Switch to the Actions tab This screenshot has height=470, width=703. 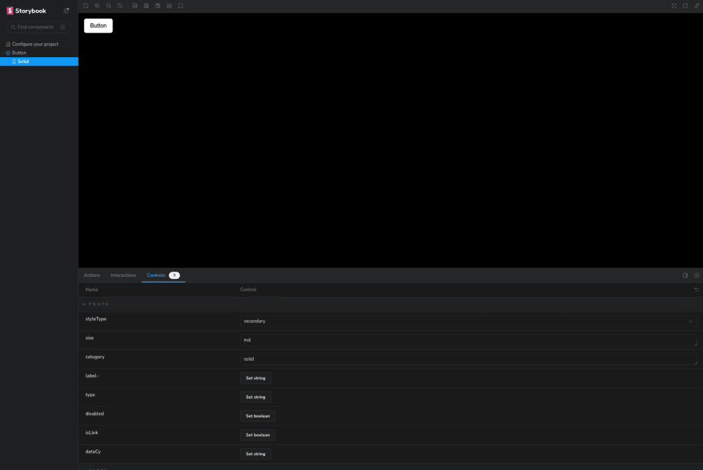point(92,276)
